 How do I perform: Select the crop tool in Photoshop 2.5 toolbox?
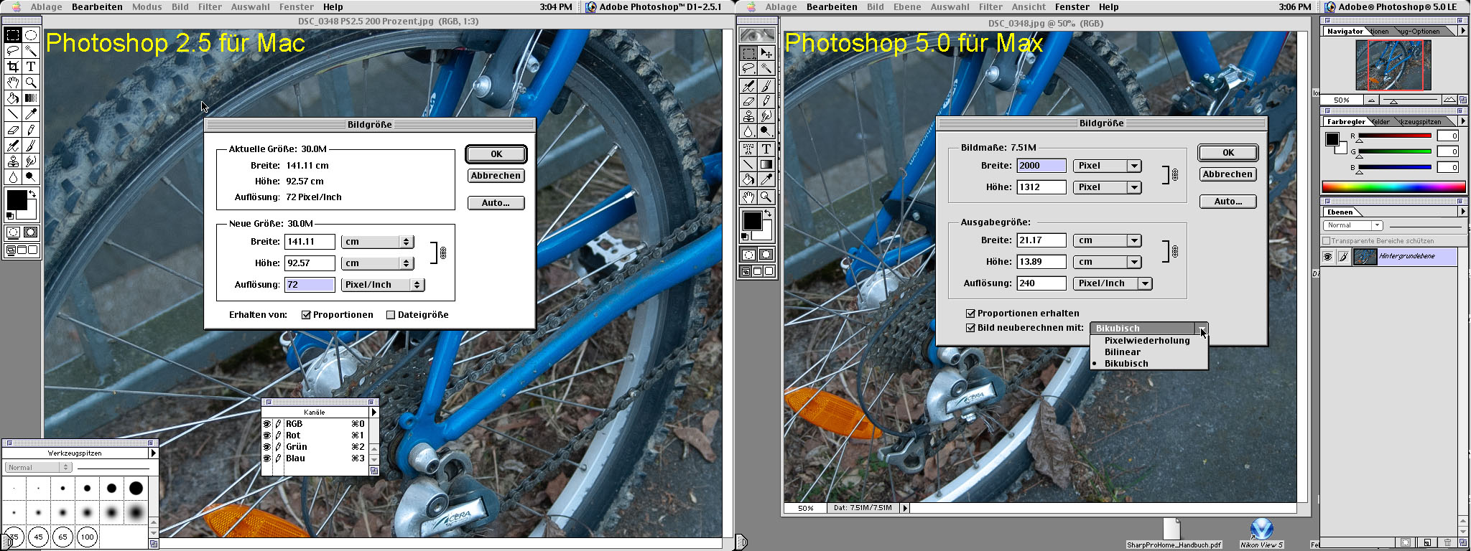click(x=13, y=66)
